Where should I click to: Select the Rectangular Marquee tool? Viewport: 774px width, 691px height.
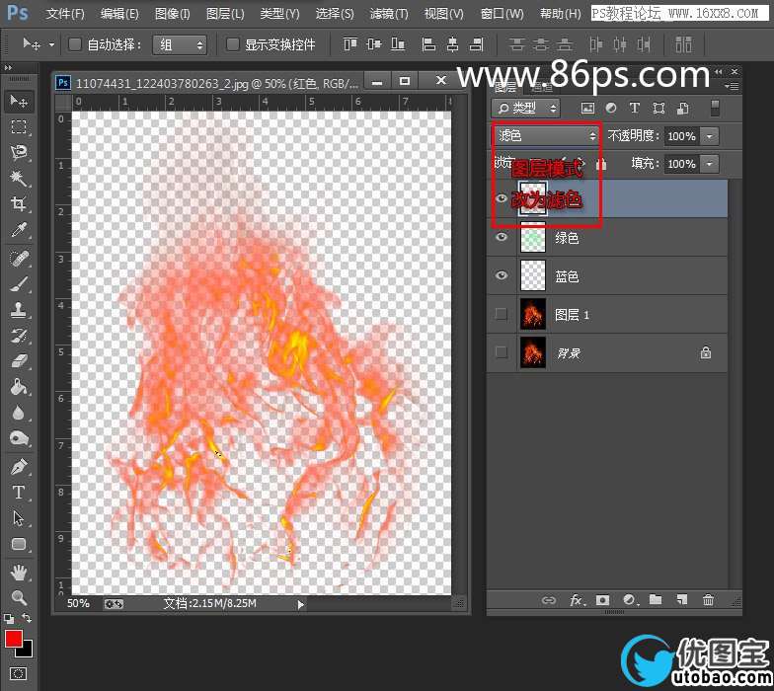pyautogui.click(x=19, y=126)
